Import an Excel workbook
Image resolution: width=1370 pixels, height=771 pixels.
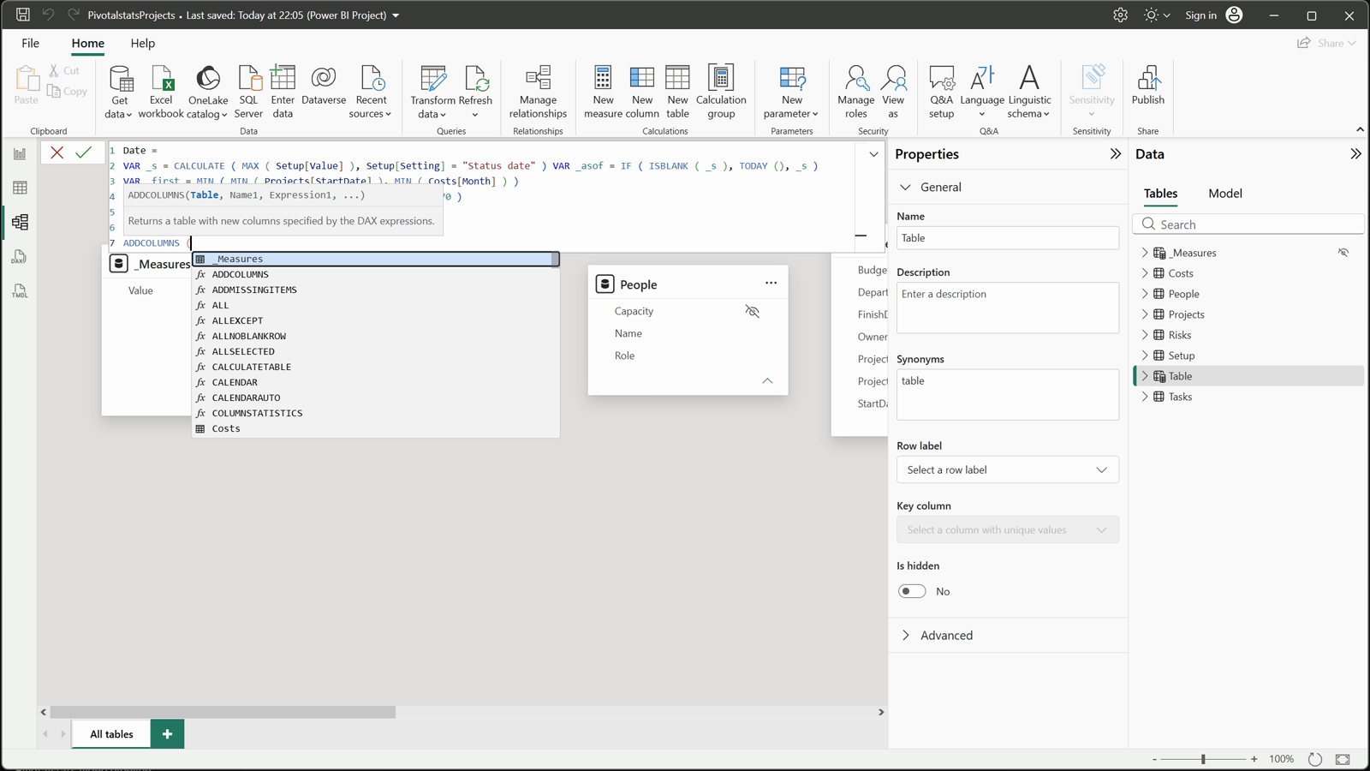[161, 92]
